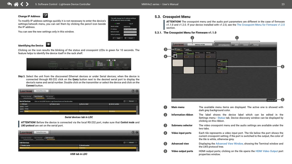Click exit icon in USB tab screenshot
This screenshot has width=292, height=164.
click(x=137, y=132)
